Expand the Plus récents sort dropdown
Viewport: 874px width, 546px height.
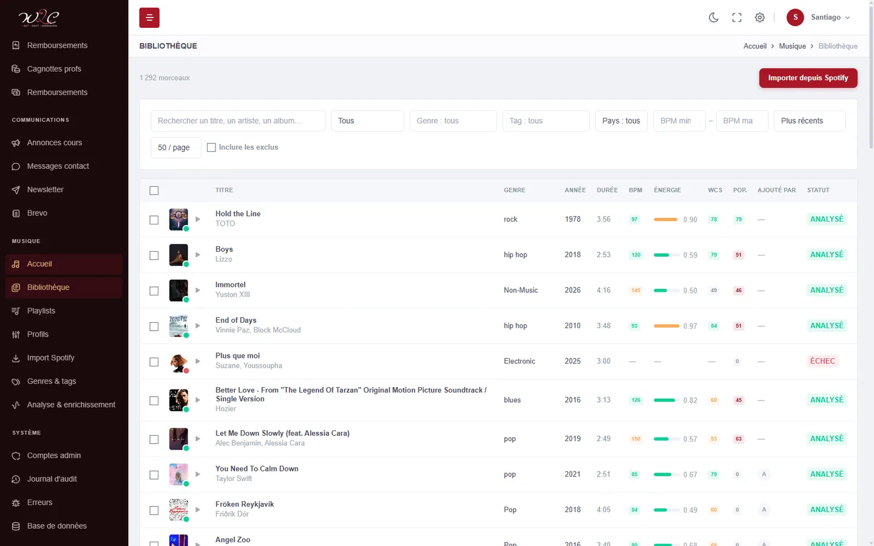tap(810, 121)
